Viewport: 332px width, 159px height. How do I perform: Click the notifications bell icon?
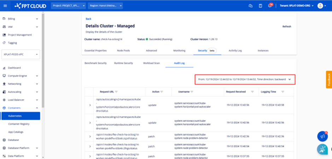(x=269, y=6)
